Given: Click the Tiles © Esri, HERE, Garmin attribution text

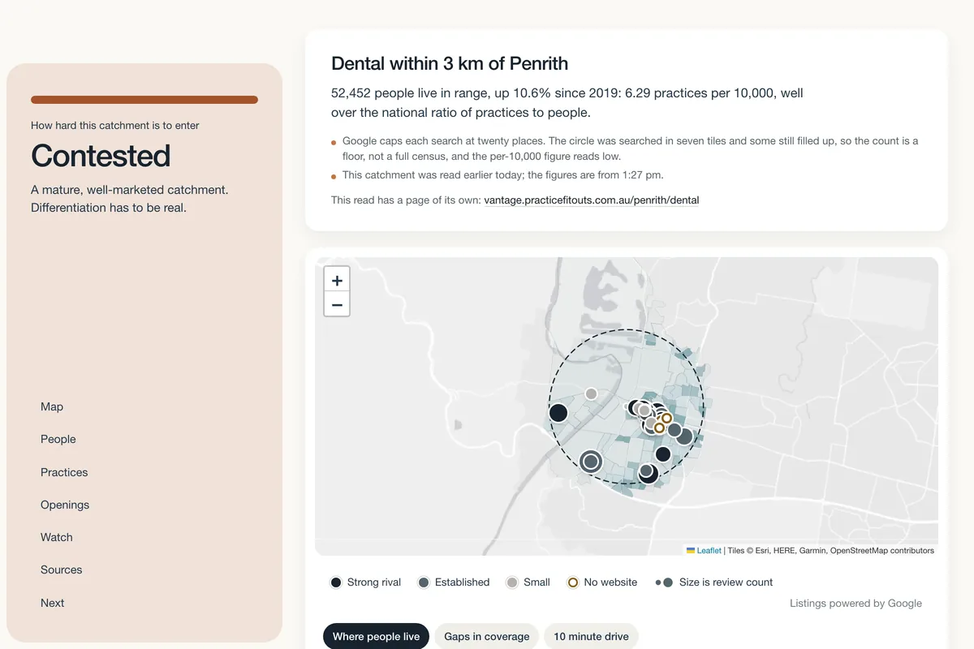Looking at the screenshot, I should [831, 550].
